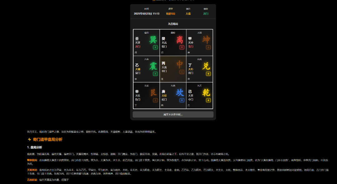Select the metal element badge in 兑 palace
This screenshot has height=184, width=337.
pos(208,74)
